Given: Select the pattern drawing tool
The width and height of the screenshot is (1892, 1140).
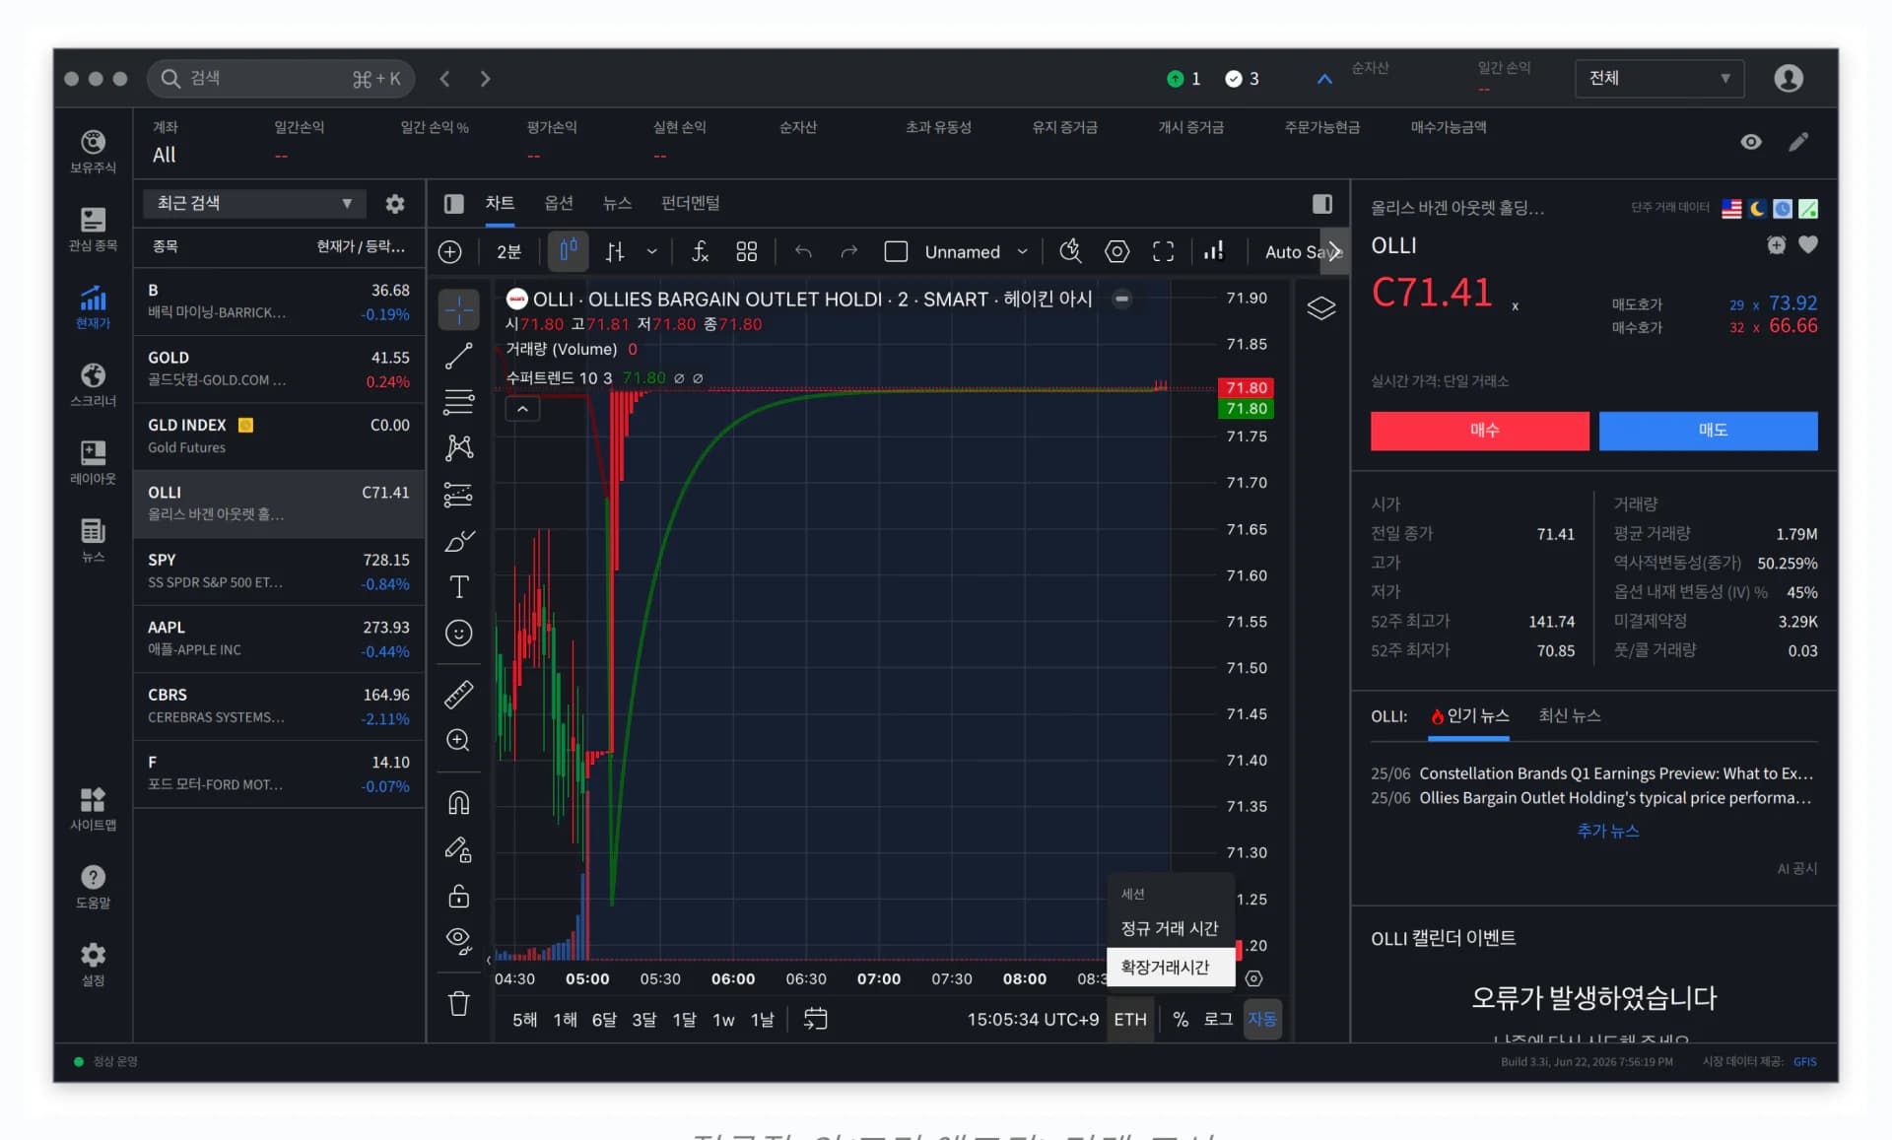Looking at the screenshot, I should 459,448.
